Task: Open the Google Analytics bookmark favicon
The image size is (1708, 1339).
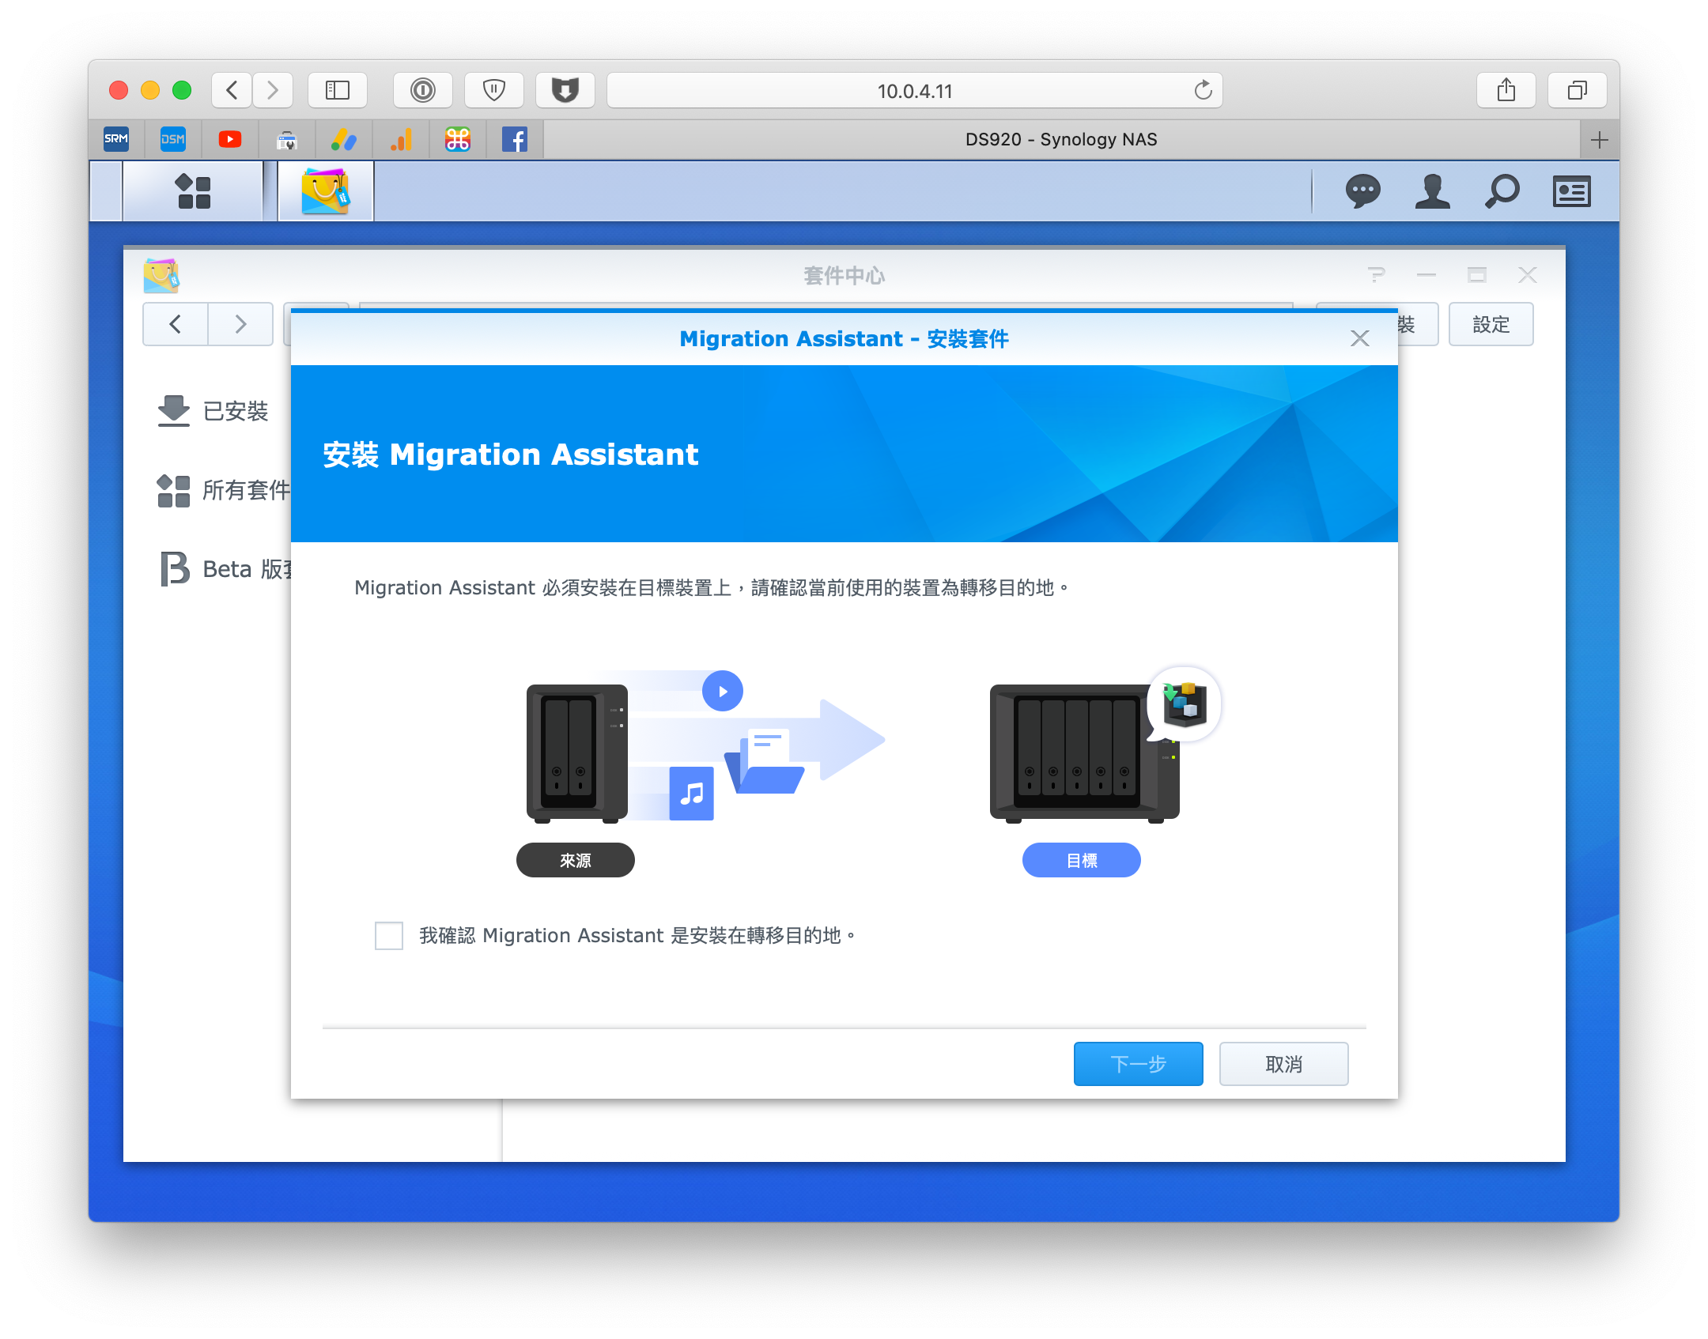Action: click(401, 139)
